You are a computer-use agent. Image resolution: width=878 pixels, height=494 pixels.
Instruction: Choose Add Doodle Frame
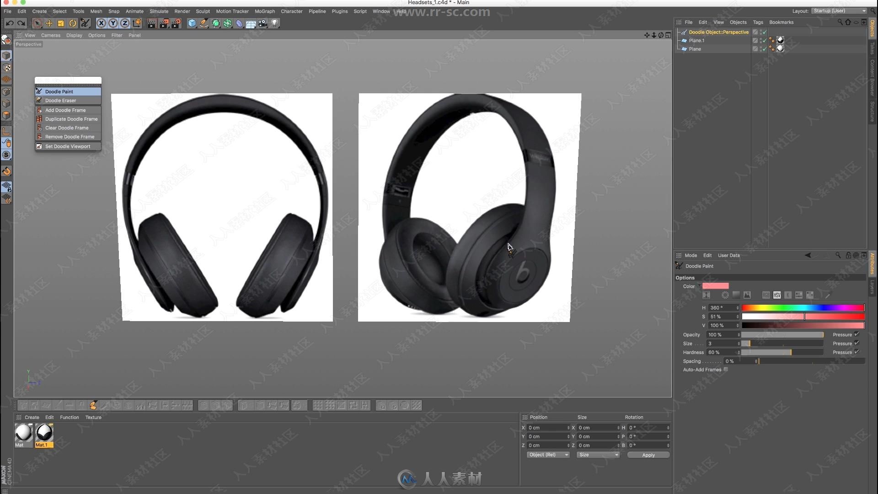[x=68, y=110]
